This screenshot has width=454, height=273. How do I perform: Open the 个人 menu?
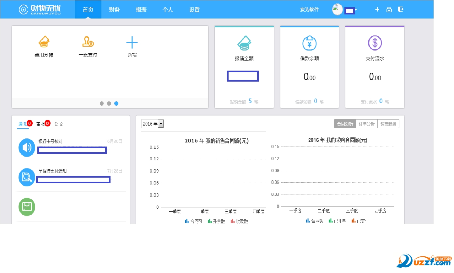pos(168,9)
